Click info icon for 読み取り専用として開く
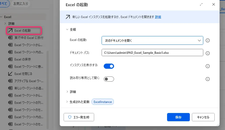The height and width of the screenshot is (130, 225). point(207,79)
